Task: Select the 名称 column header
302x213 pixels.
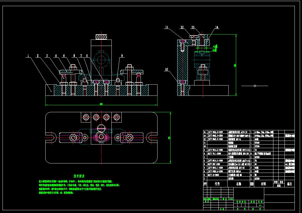Action: [239, 184]
